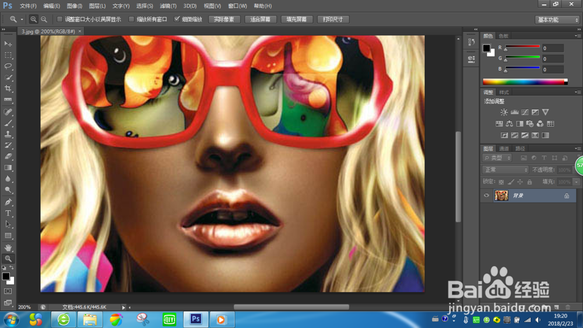Select the Horizontal Type tool

tap(8, 214)
